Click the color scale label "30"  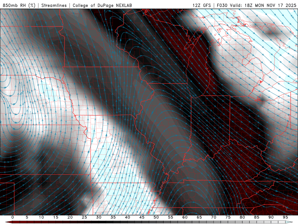click(99, 217)
